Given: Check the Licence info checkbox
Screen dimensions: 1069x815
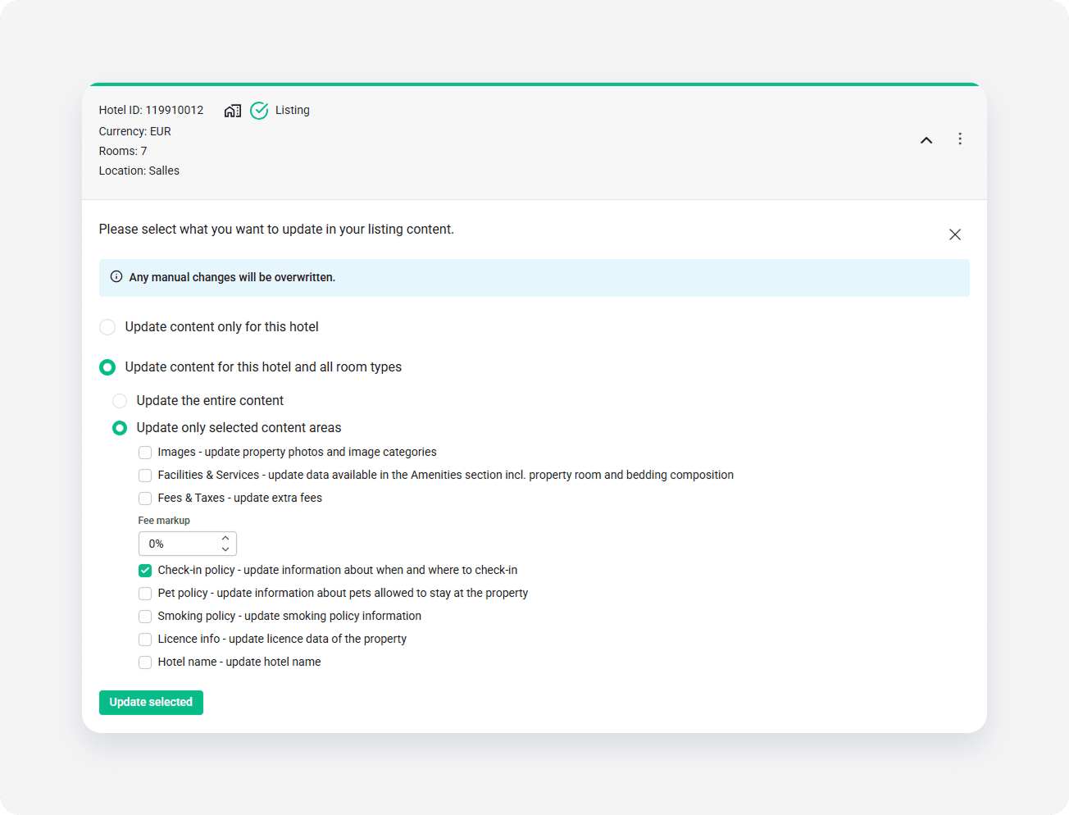Looking at the screenshot, I should click(x=145, y=640).
